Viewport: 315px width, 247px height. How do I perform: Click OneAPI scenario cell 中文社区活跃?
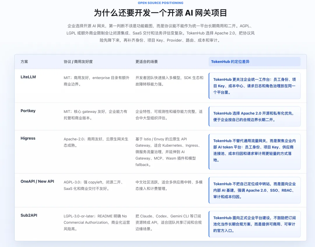(x=169, y=185)
